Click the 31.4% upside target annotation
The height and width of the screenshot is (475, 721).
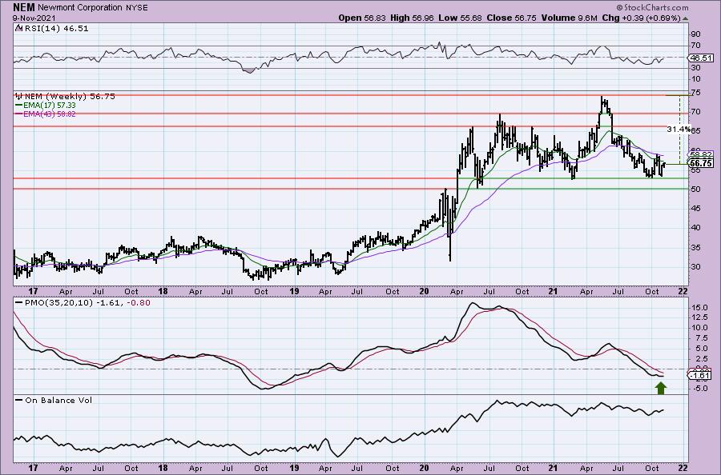[x=679, y=130]
